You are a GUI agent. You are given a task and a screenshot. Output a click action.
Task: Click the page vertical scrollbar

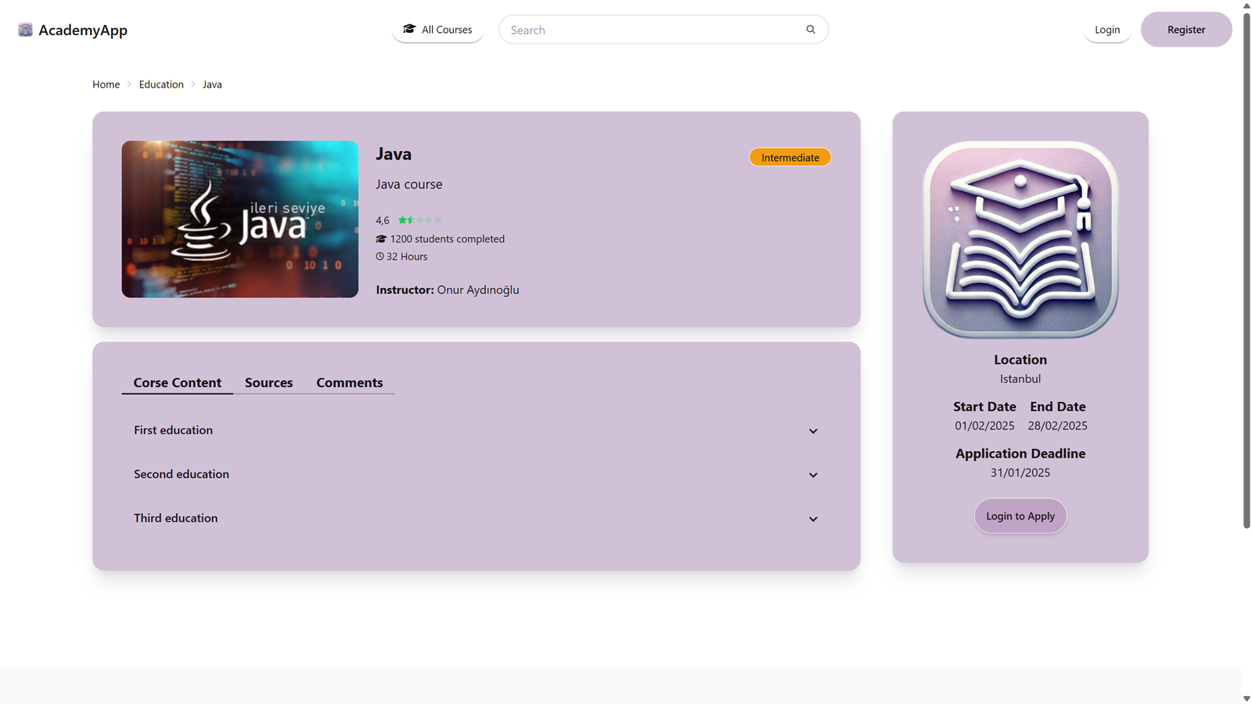coord(1247,270)
